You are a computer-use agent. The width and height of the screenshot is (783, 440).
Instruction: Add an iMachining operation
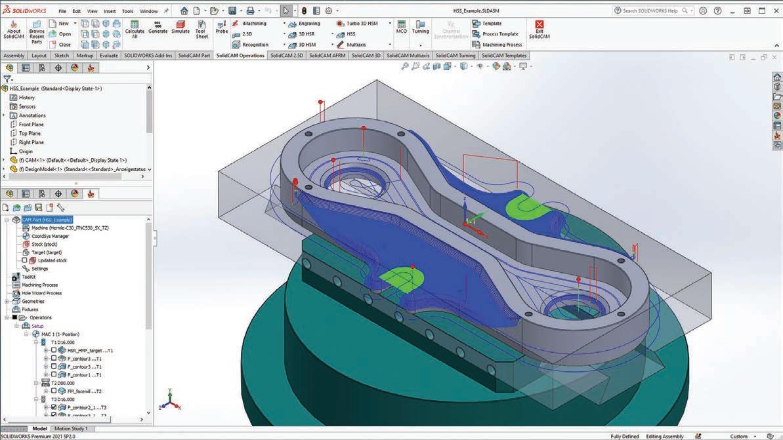click(x=249, y=24)
